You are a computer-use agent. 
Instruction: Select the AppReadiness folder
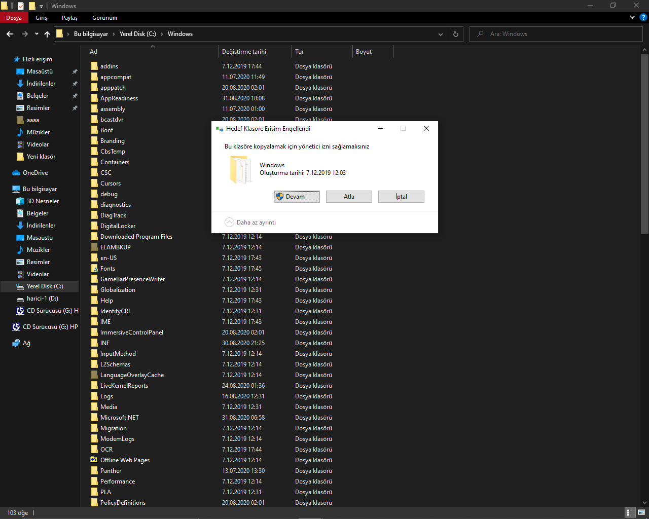point(119,98)
